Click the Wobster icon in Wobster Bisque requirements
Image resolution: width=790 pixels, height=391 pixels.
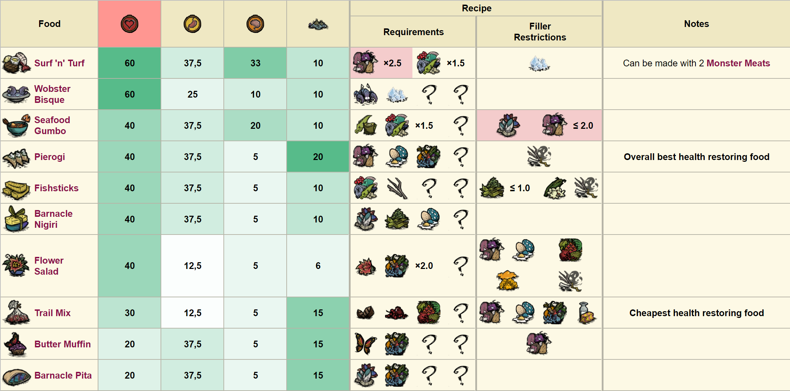(x=365, y=94)
